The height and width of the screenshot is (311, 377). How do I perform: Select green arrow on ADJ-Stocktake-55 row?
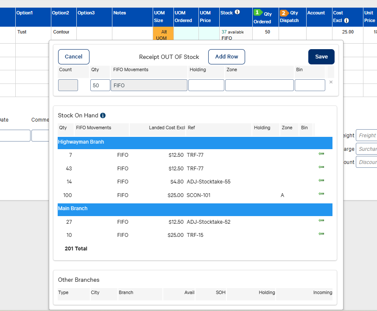321,180
